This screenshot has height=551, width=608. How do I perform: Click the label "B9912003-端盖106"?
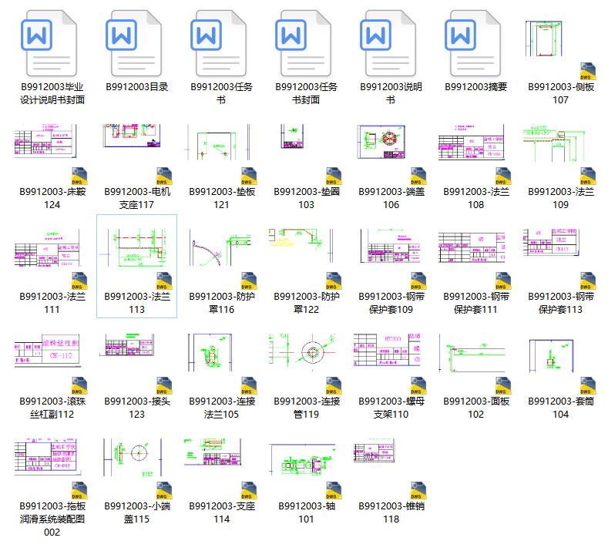tap(391, 198)
